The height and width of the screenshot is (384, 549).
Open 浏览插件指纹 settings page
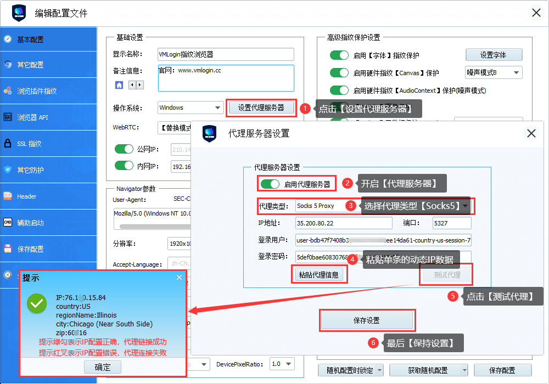48,91
